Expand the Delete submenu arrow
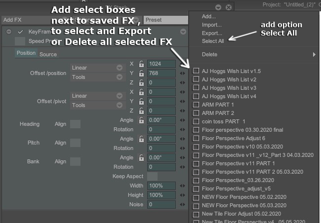Screen dimensions: 321x223 click(314, 54)
